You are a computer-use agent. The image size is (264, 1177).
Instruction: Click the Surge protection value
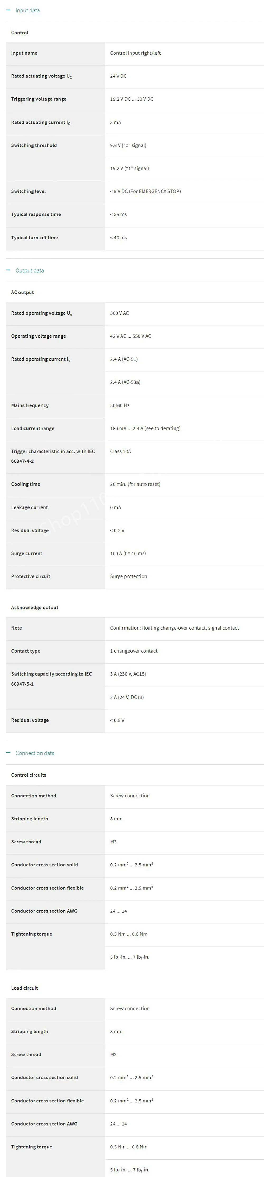tap(128, 577)
